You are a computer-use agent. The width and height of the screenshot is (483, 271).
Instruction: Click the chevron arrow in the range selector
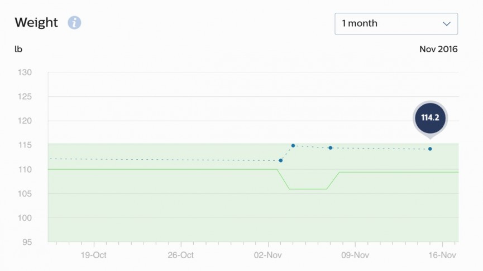pyautogui.click(x=446, y=24)
